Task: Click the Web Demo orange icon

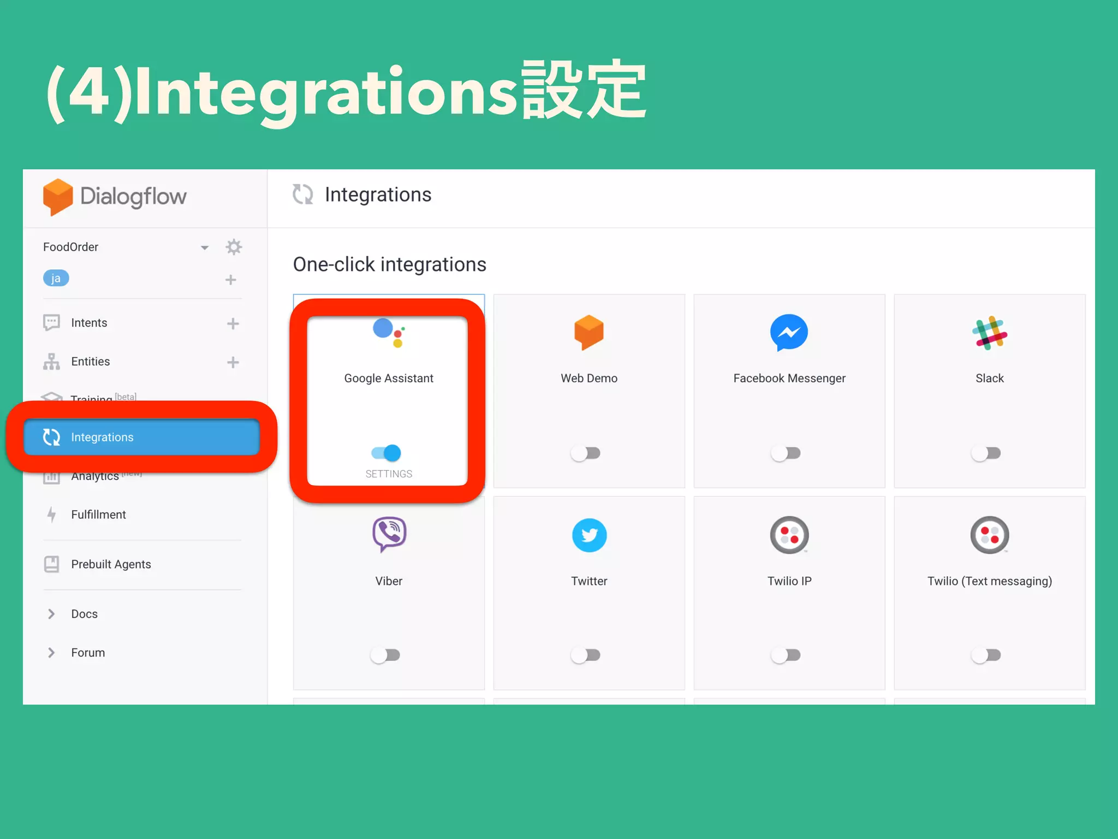Action: pyautogui.click(x=589, y=332)
